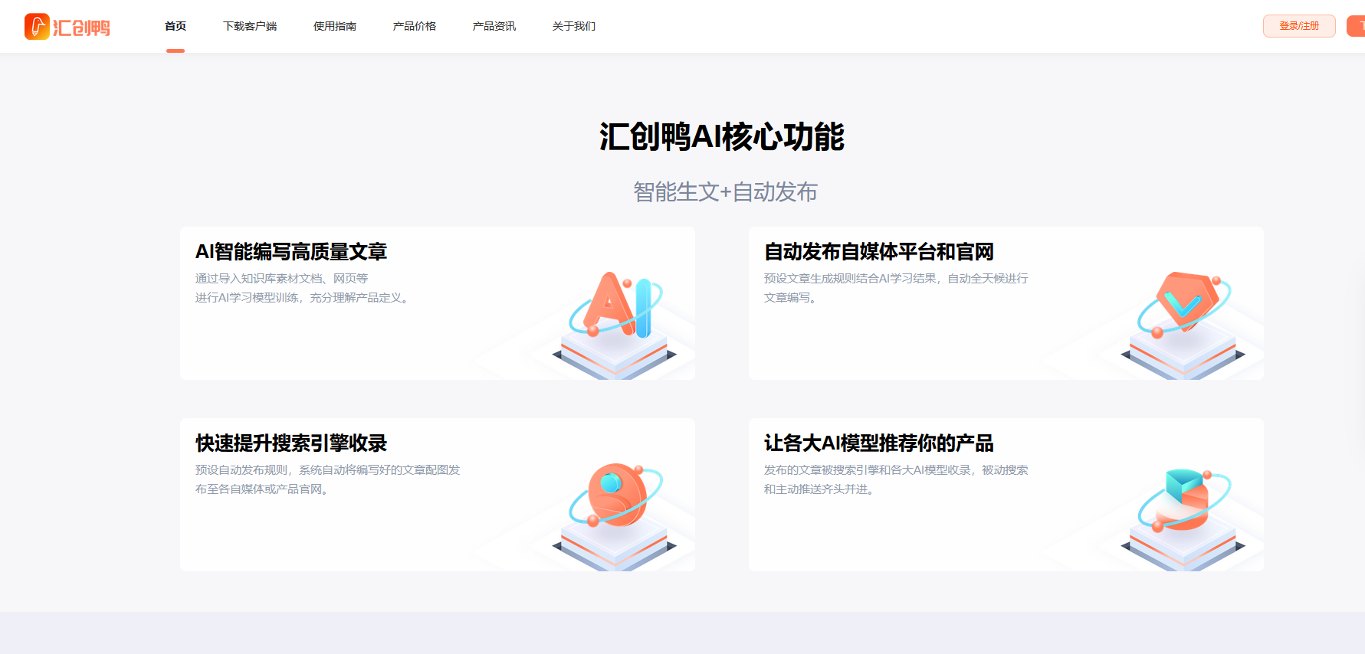
Task: Go to the 首页 nav tab
Action: tap(176, 26)
